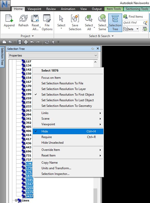Set Selection Resolution To File
150x203 pixels.
point(68,83)
